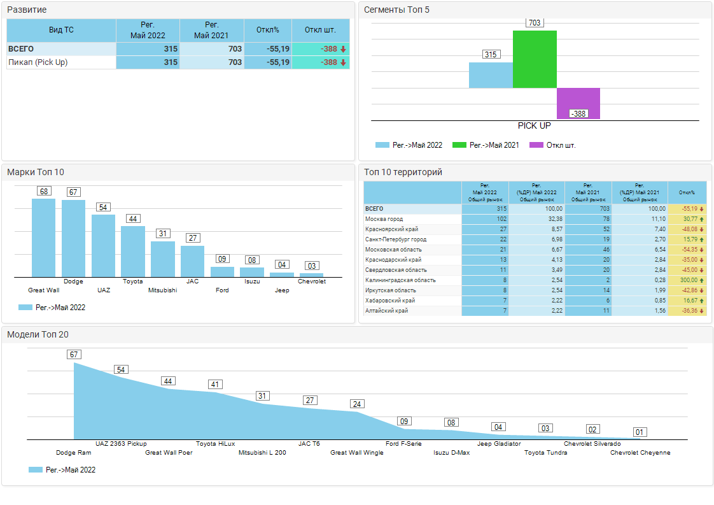Sort by the Откл шт. column header

320,30
